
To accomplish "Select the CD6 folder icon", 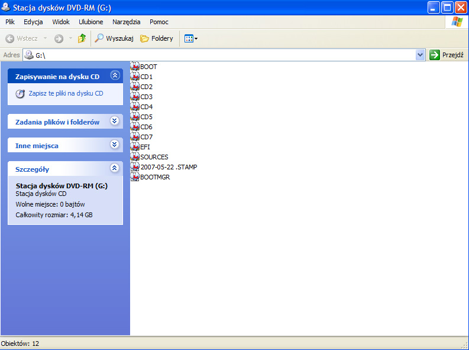I will point(135,126).
